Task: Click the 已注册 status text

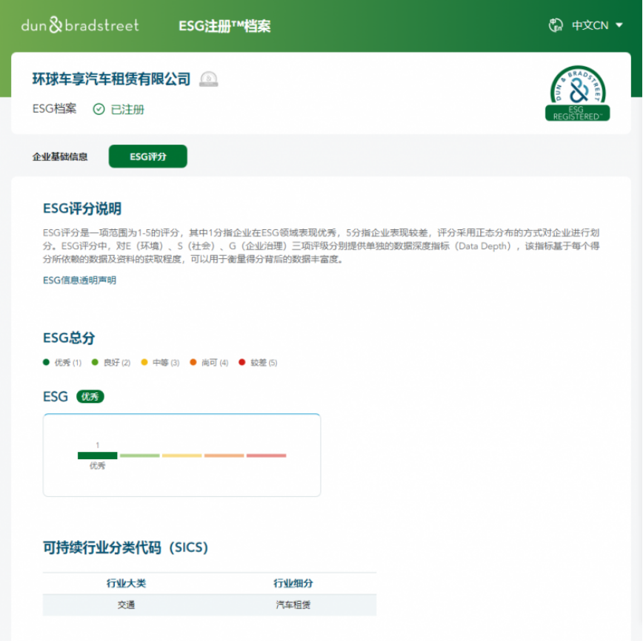Action: click(x=127, y=110)
